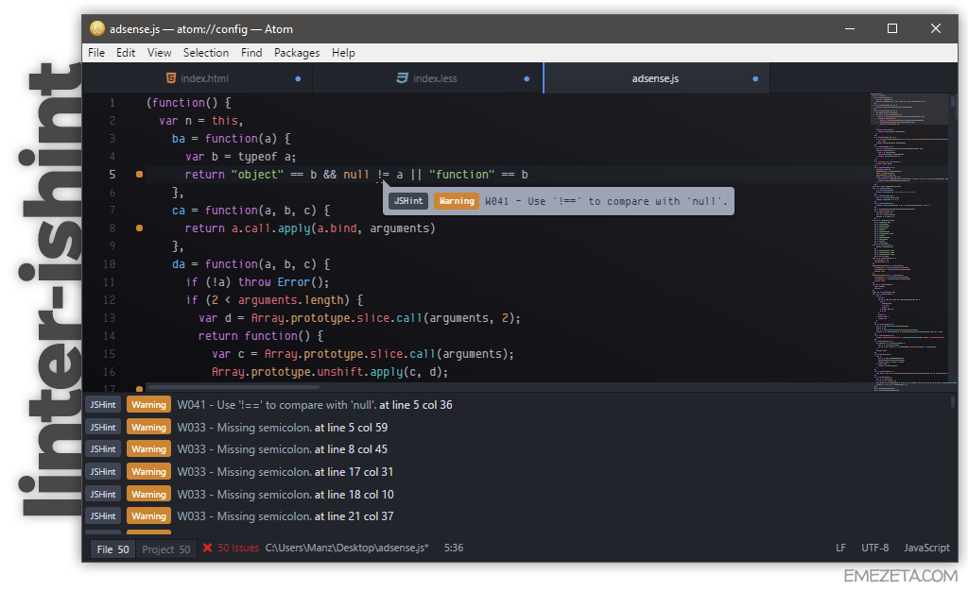Click the orange lint marker on line 8
Screen dimensions: 968x591
(x=140, y=228)
